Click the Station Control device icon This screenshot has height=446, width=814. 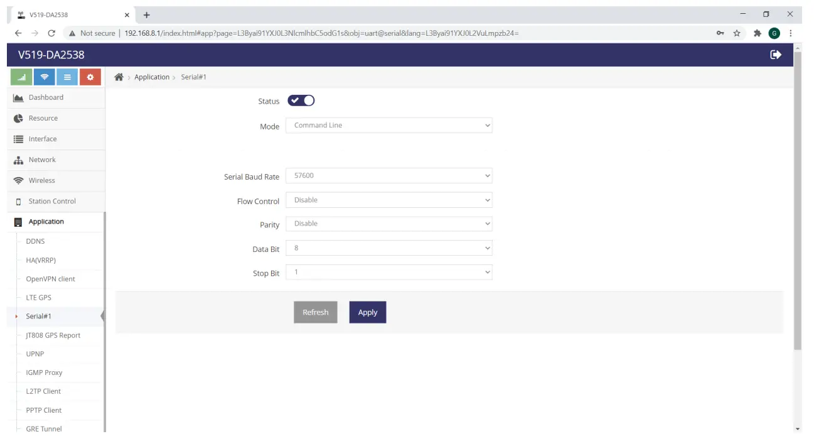[x=19, y=201]
